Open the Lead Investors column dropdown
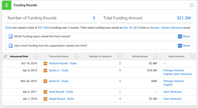 point(192,56)
